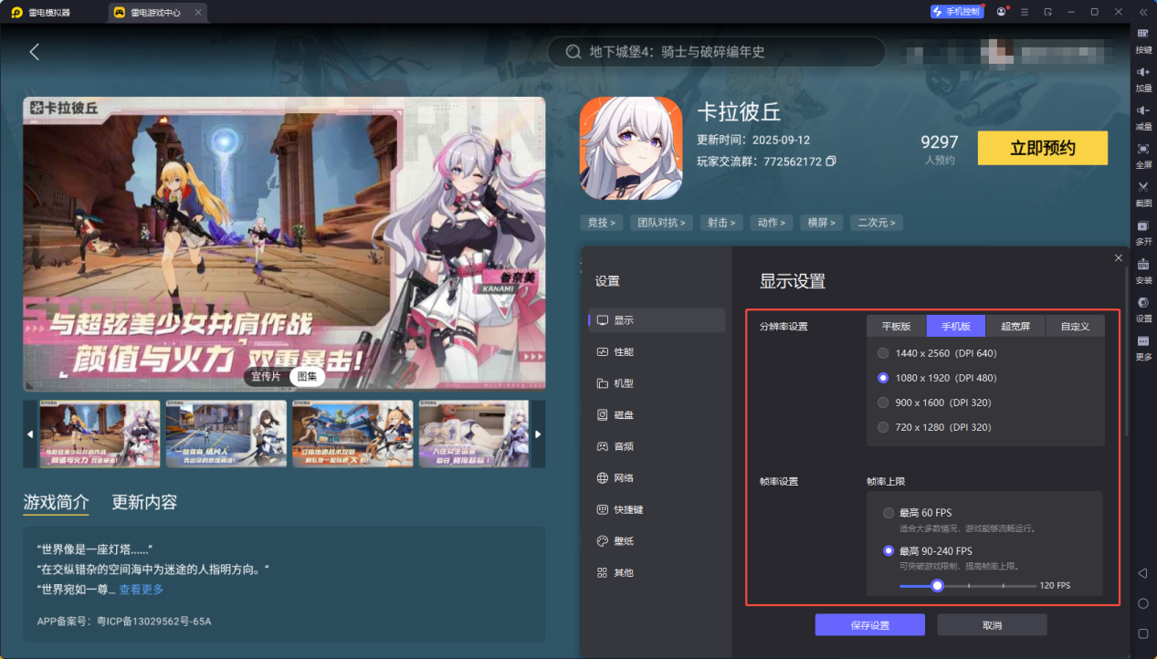
Task: Click the 全屏 fullscreen icon in sidebar
Action: tap(1142, 155)
